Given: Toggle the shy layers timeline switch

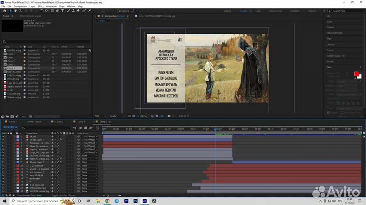Looking at the screenshot, I should pyautogui.click(x=81, y=128).
